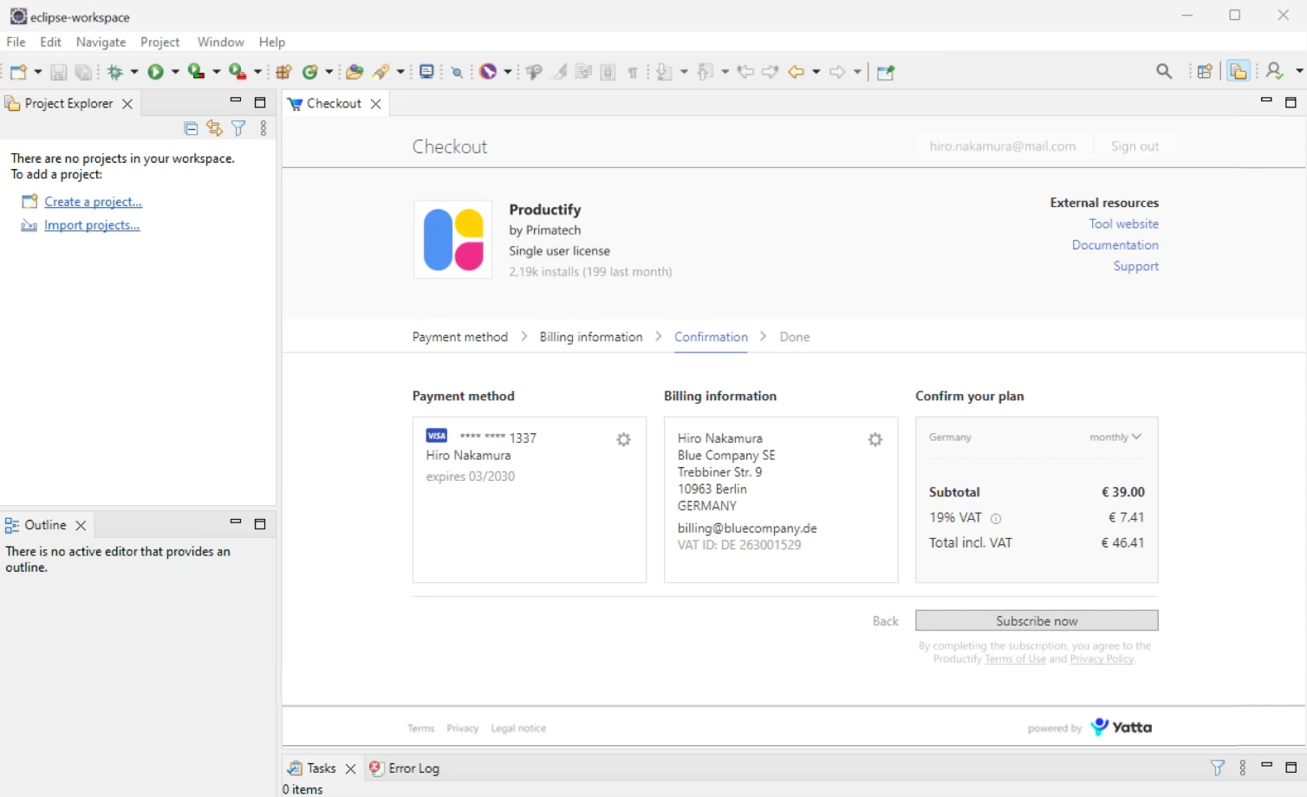The image size is (1307, 797).
Task: Edit billing information via its gear icon
Action: pos(875,440)
